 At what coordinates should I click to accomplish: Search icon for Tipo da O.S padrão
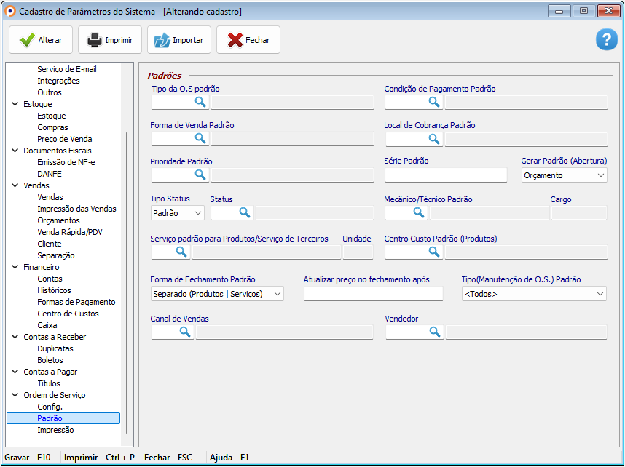(x=200, y=102)
